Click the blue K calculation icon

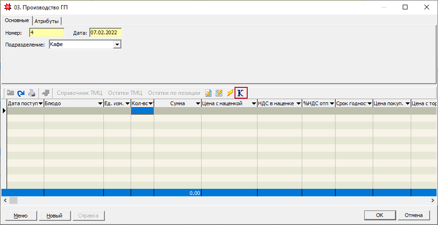tap(241, 93)
